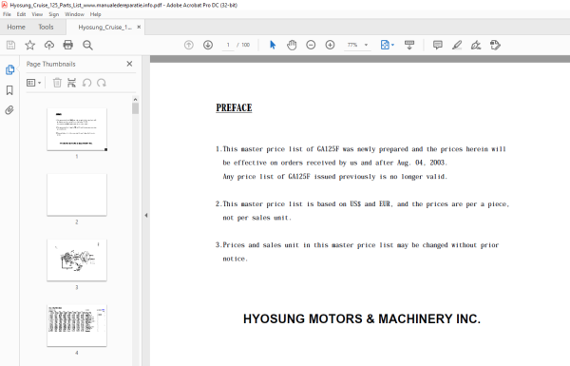570x366 pixels.
Task: Open the Find text magnifier
Action: point(87,45)
